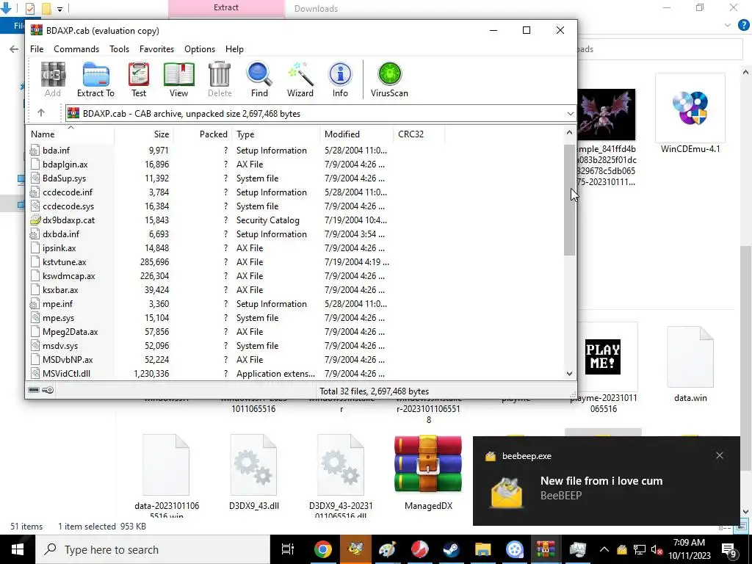Open the notification center icon
Image resolution: width=752 pixels, height=564 pixels.
(x=729, y=550)
